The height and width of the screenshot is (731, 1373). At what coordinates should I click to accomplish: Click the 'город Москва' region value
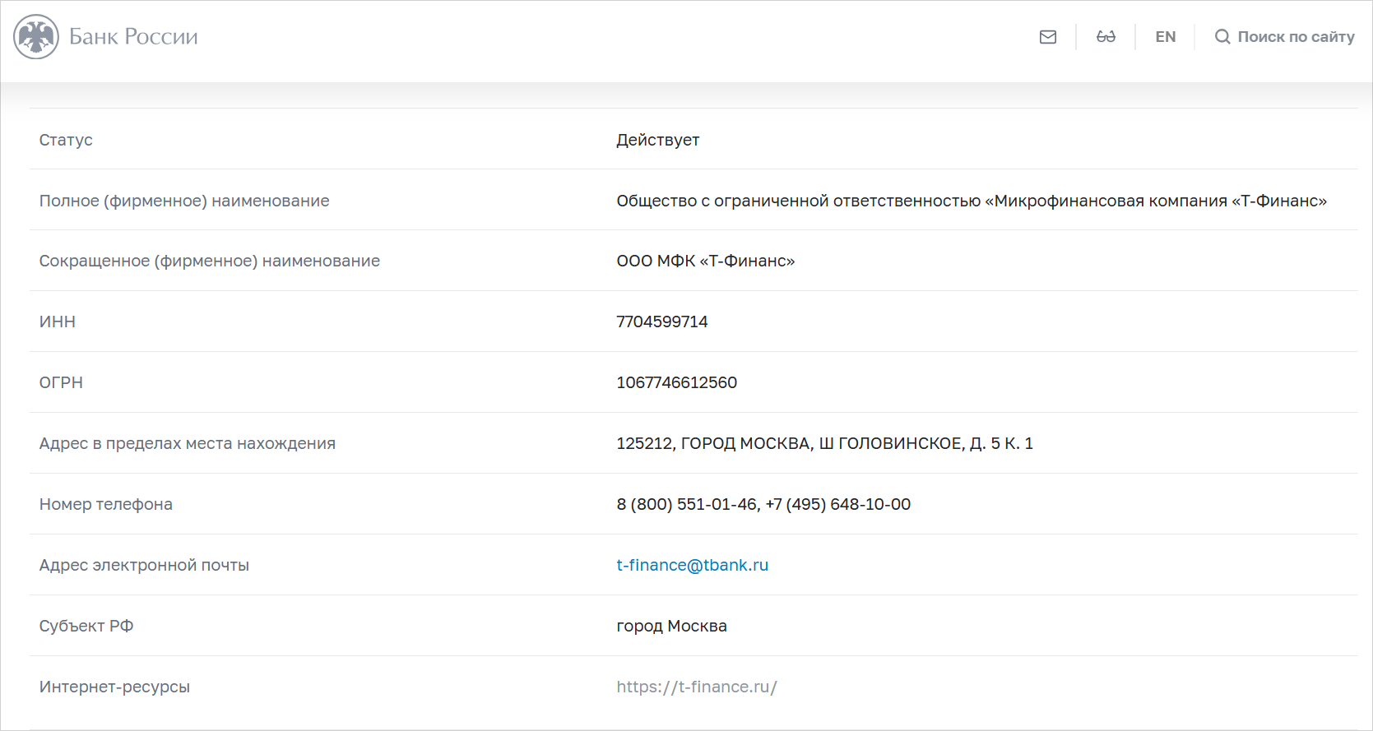click(x=671, y=626)
